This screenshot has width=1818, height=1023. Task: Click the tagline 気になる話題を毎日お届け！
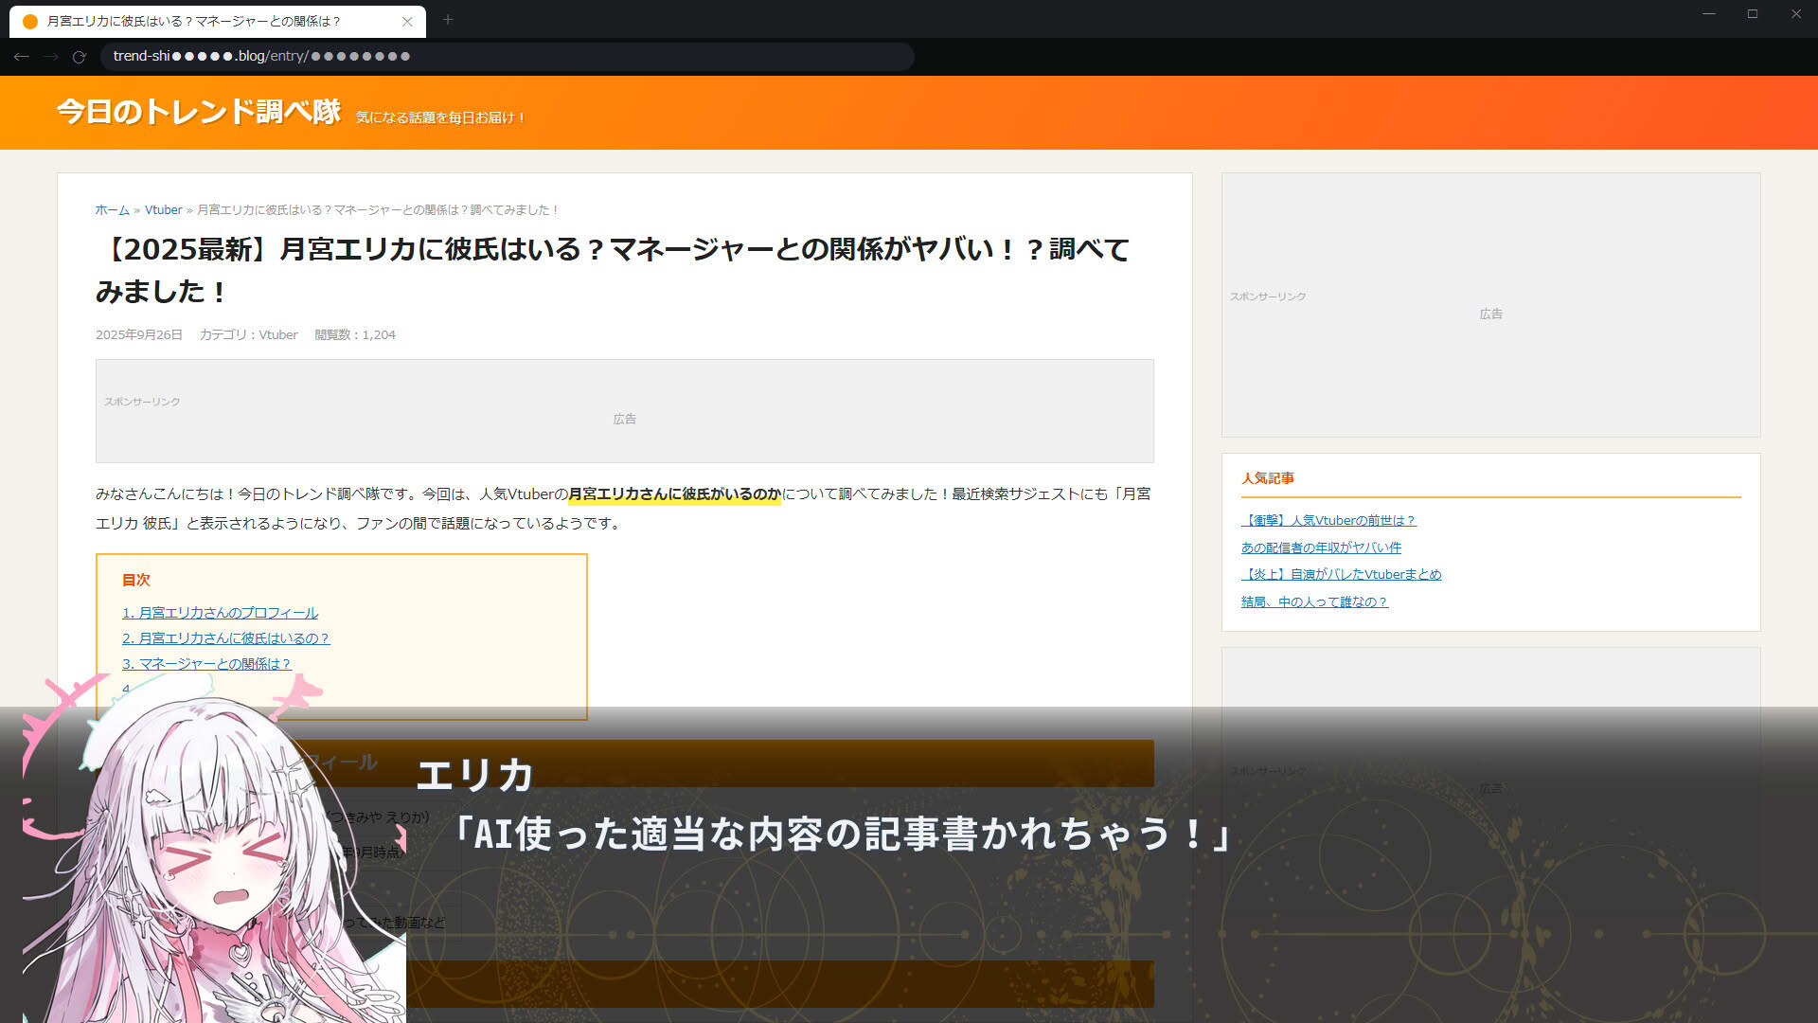click(440, 117)
